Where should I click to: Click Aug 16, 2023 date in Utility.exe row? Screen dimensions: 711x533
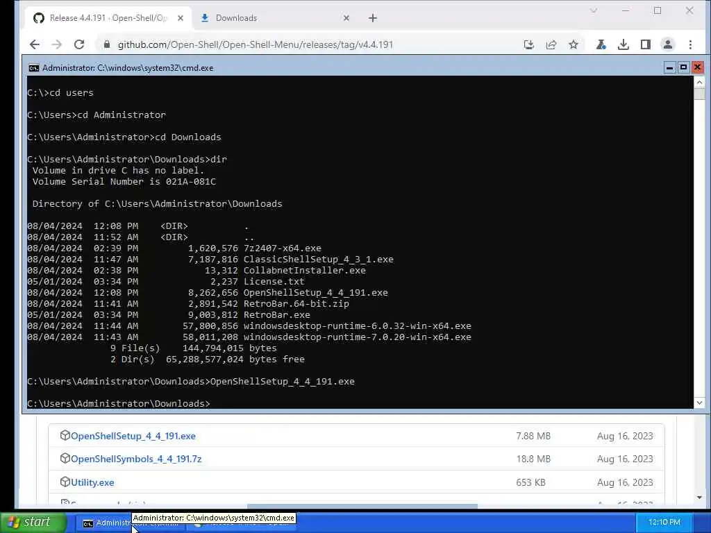pyautogui.click(x=625, y=483)
